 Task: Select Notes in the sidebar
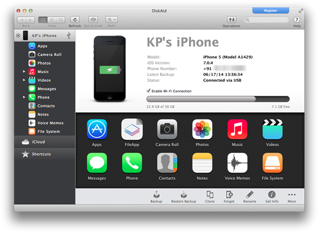point(44,114)
